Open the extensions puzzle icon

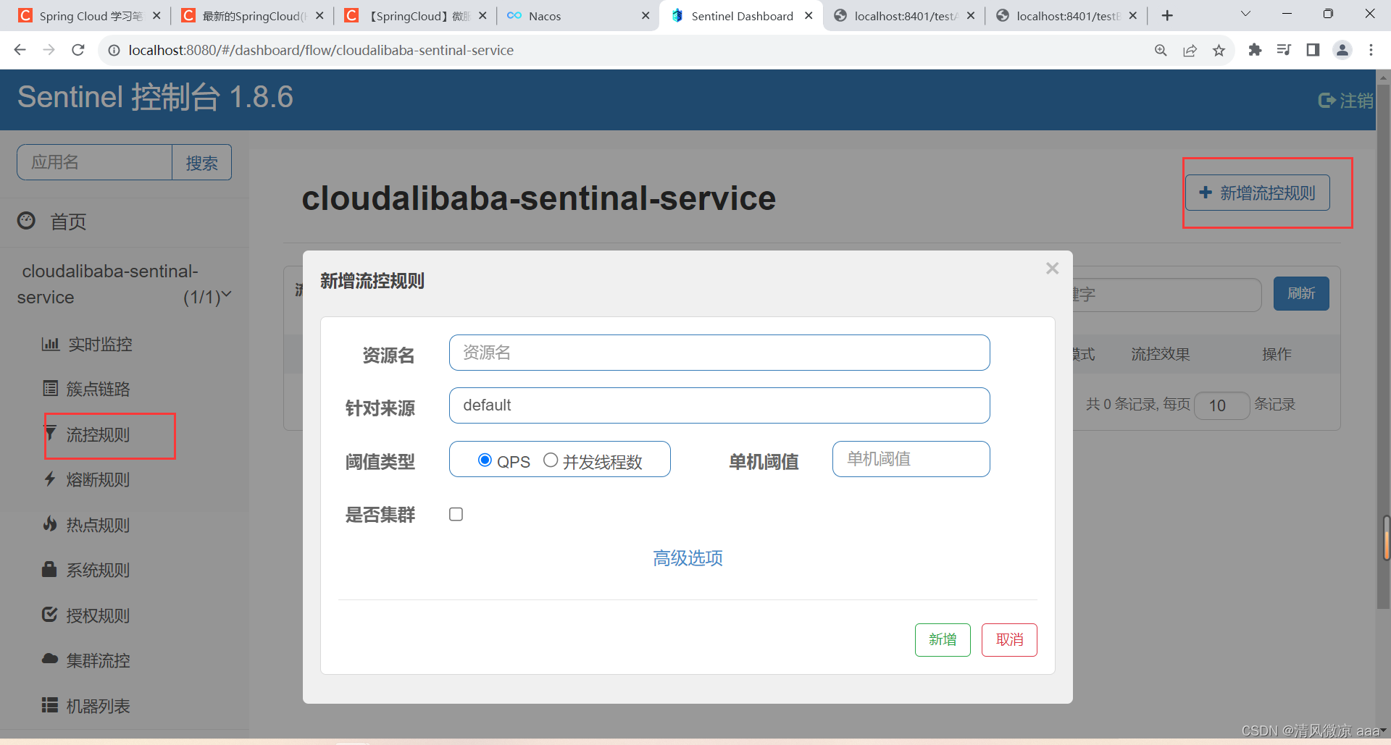pos(1255,50)
